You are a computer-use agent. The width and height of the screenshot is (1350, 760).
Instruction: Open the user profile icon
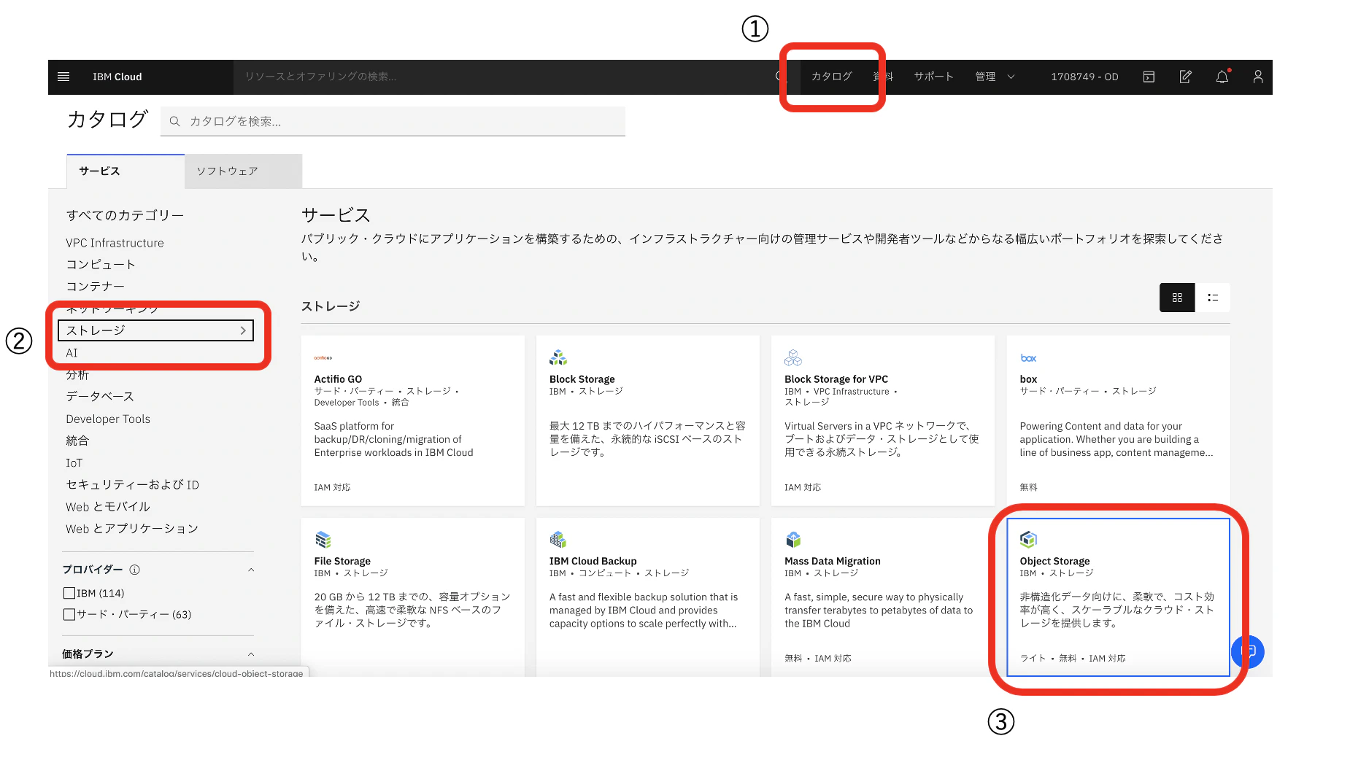click(x=1258, y=77)
